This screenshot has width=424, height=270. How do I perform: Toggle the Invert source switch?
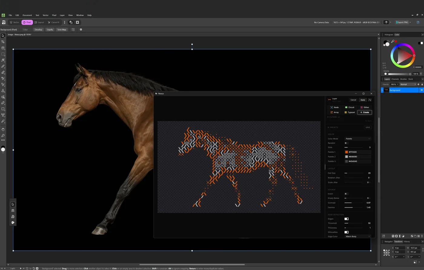pyautogui.click(x=346, y=194)
